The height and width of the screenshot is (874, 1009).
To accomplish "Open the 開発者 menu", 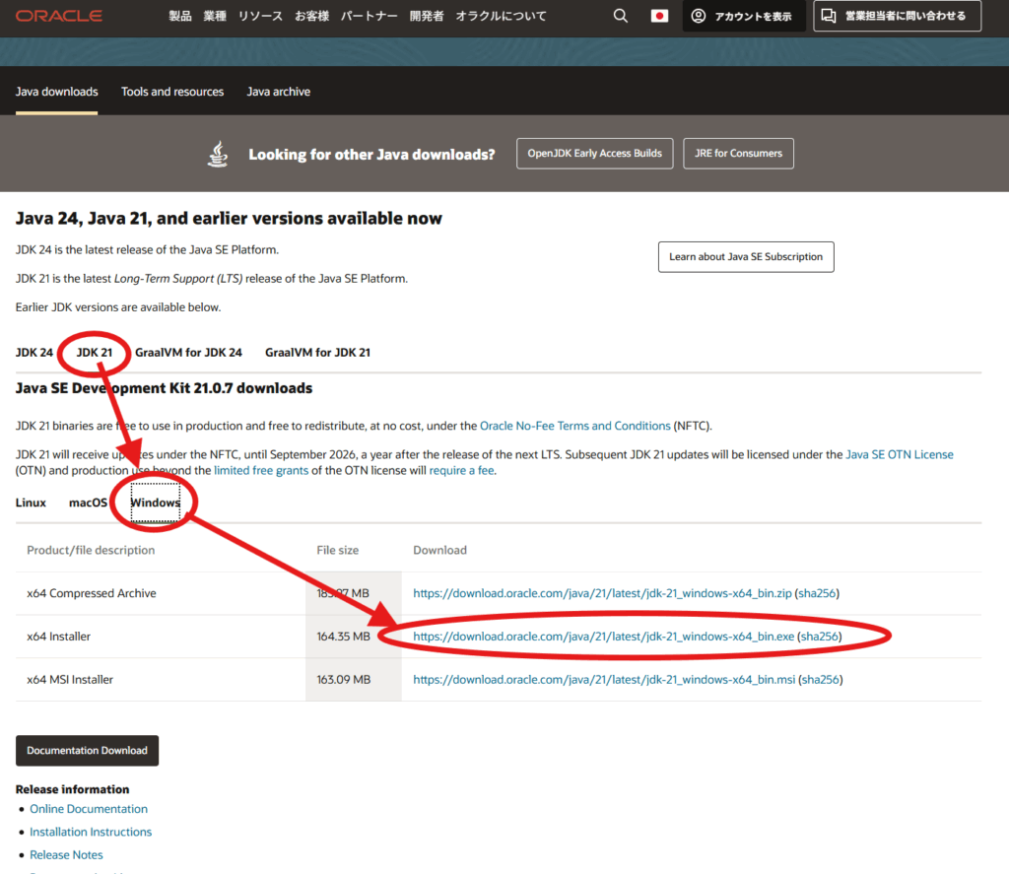I will click(x=427, y=16).
